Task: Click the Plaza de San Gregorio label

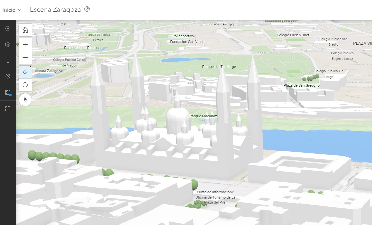Action: (302, 85)
